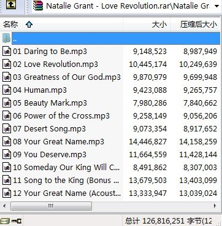Click the up one level arrow button
This screenshot has width=222, height=226.
coord(11,5)
